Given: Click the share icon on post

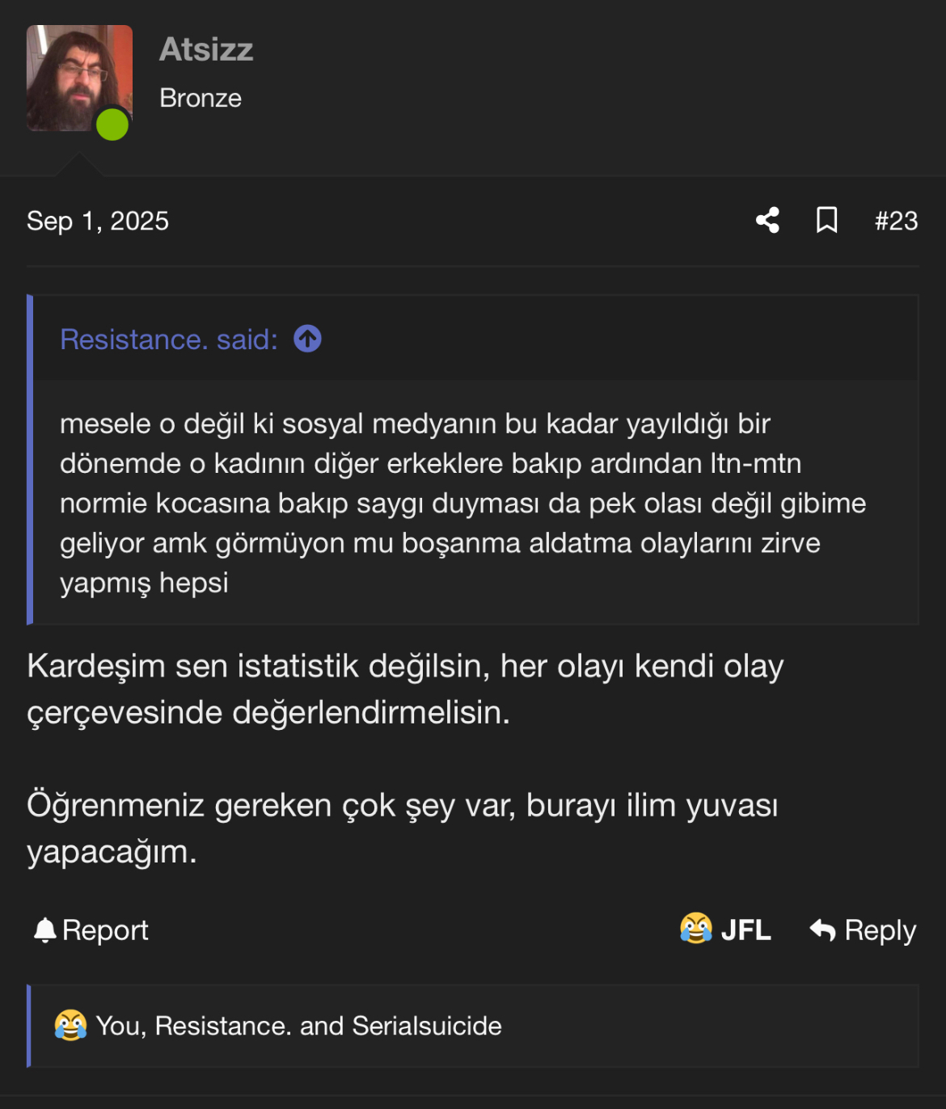Looking at the screenshot, I should pyautogui.click(x=767, y=220).
